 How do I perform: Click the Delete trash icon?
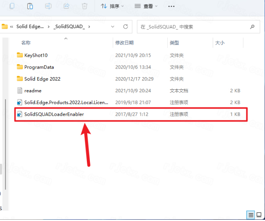coord(85,6)
